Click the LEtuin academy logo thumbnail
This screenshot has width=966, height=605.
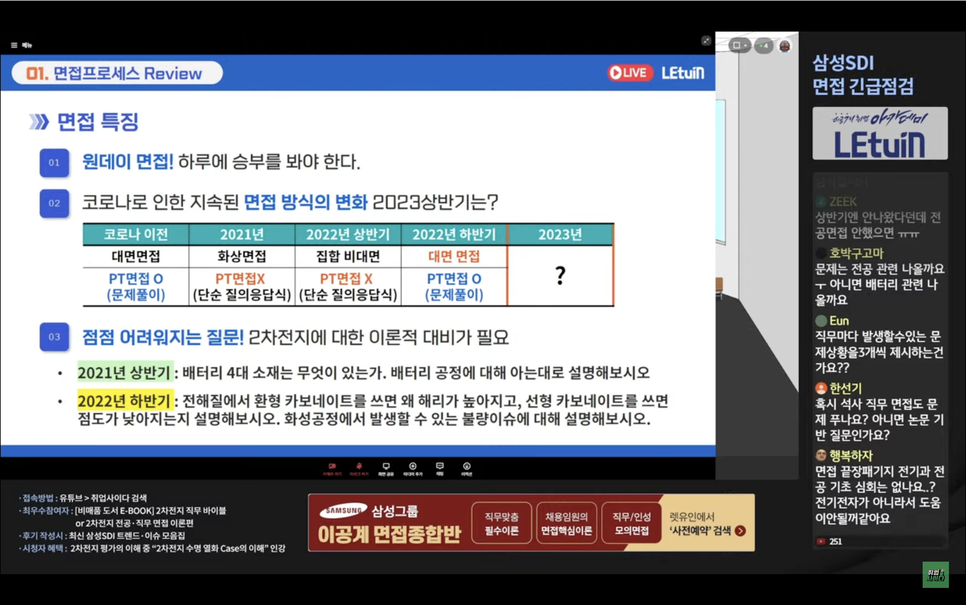click(x=880, y=133)
